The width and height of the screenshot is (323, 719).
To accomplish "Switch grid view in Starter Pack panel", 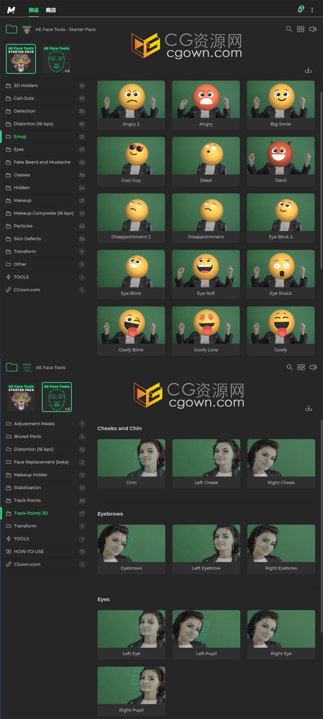I will pos(301,29).
